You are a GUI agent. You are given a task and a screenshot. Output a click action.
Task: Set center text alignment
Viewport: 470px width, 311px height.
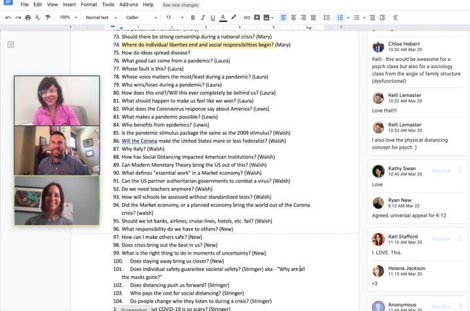click(x=293, y=18)
